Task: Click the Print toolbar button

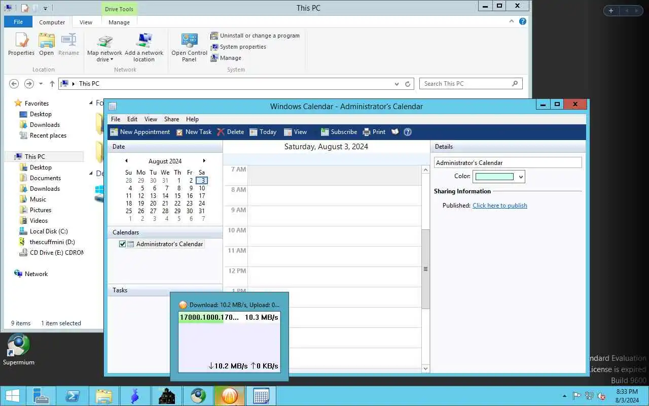Action: pos(374,132)
